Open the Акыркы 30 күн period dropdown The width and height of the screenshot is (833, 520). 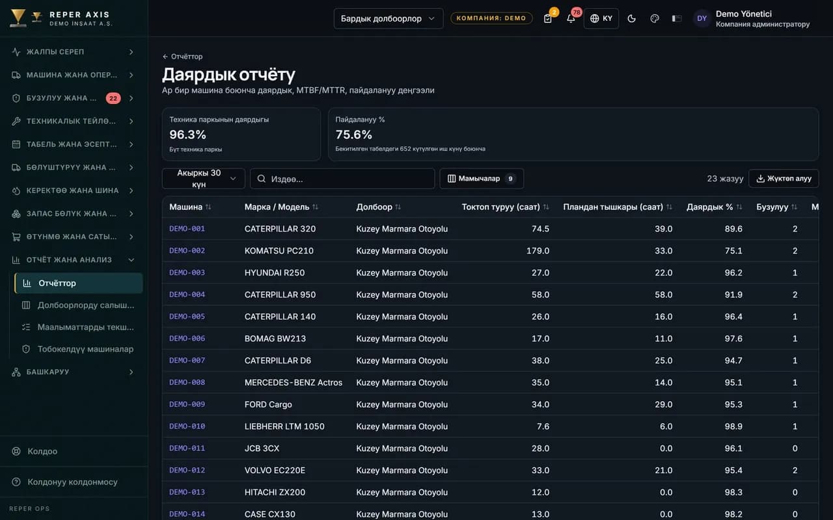(204, 179)
